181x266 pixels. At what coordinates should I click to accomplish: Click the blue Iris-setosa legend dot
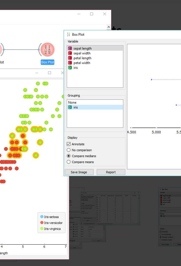coord(42,217)
